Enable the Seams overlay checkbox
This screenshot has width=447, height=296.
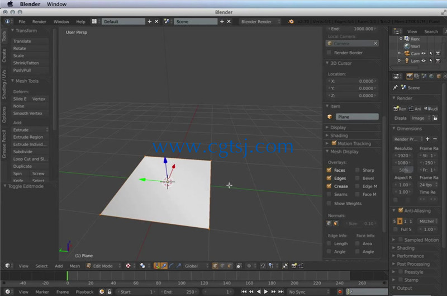click(329, 194)
